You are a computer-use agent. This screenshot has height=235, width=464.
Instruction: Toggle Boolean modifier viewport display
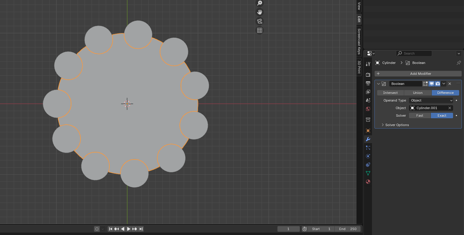point(432,84)
